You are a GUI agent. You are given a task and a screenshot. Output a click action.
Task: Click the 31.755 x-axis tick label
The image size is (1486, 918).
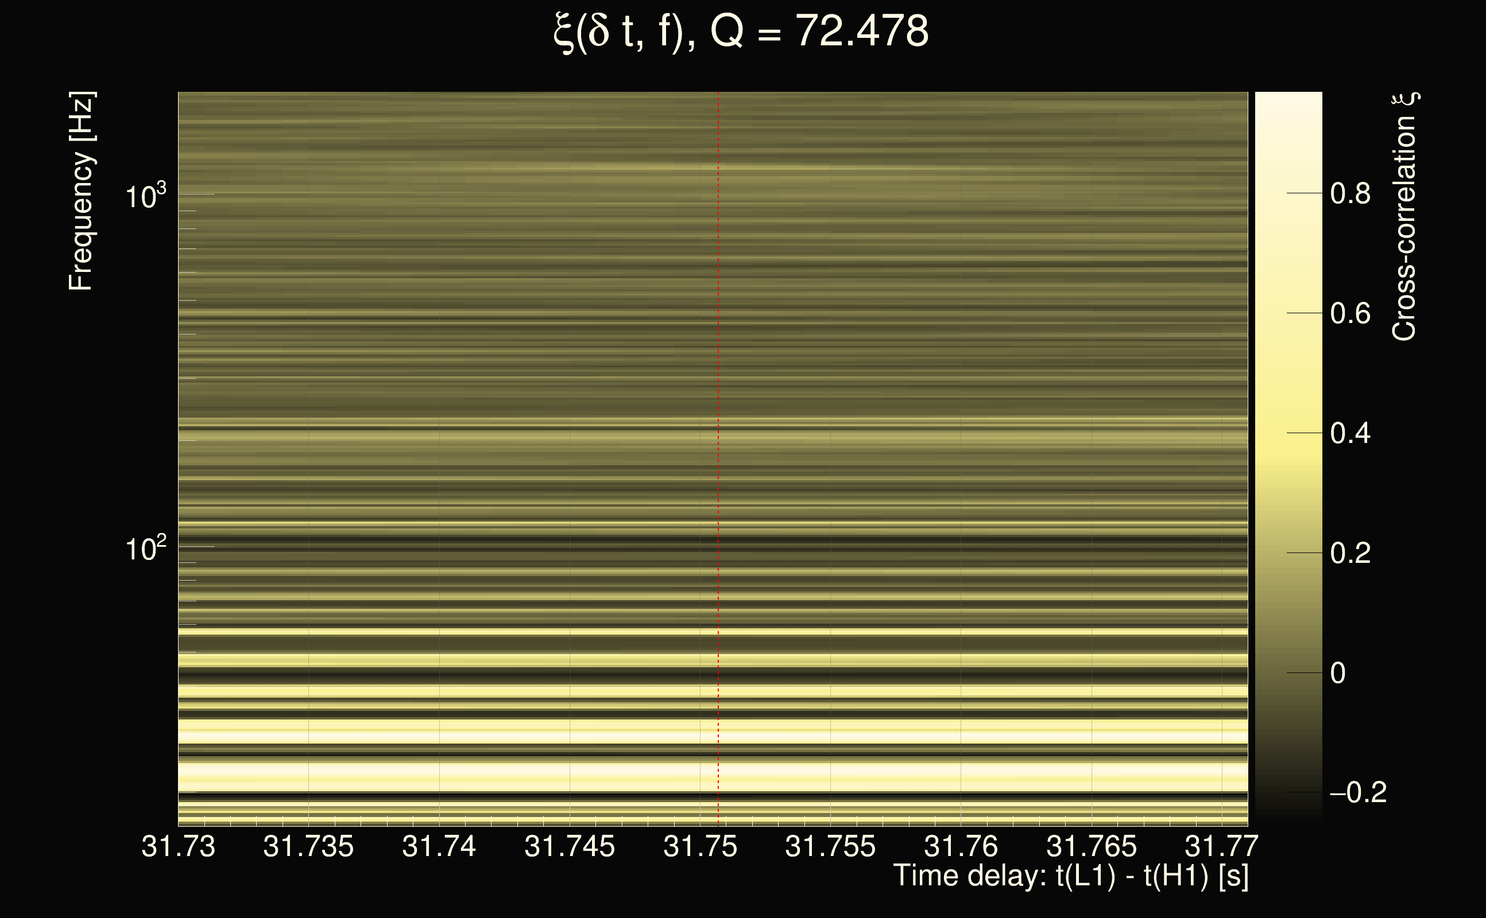click(x=830, y=846)
